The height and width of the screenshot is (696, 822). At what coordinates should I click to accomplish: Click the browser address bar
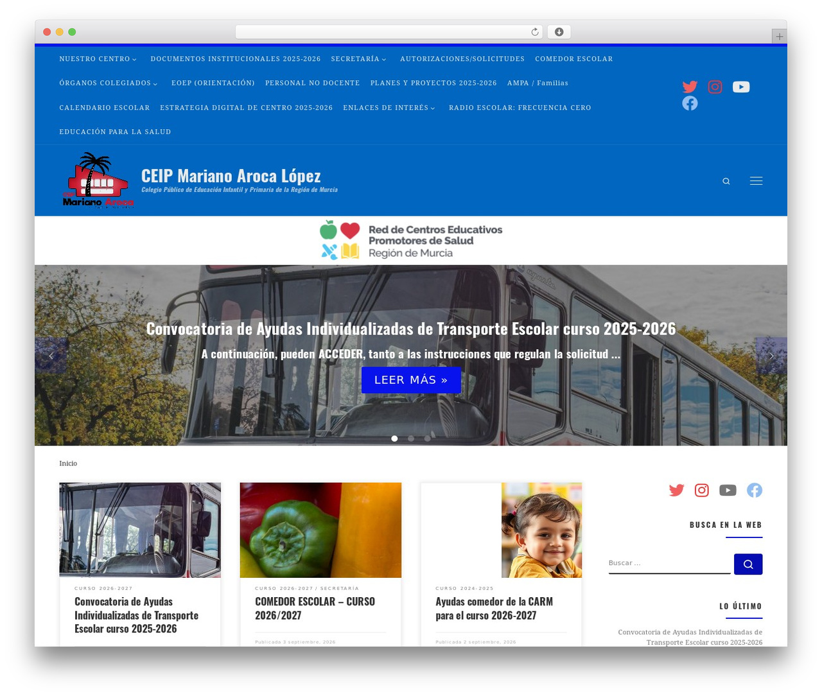389,32
